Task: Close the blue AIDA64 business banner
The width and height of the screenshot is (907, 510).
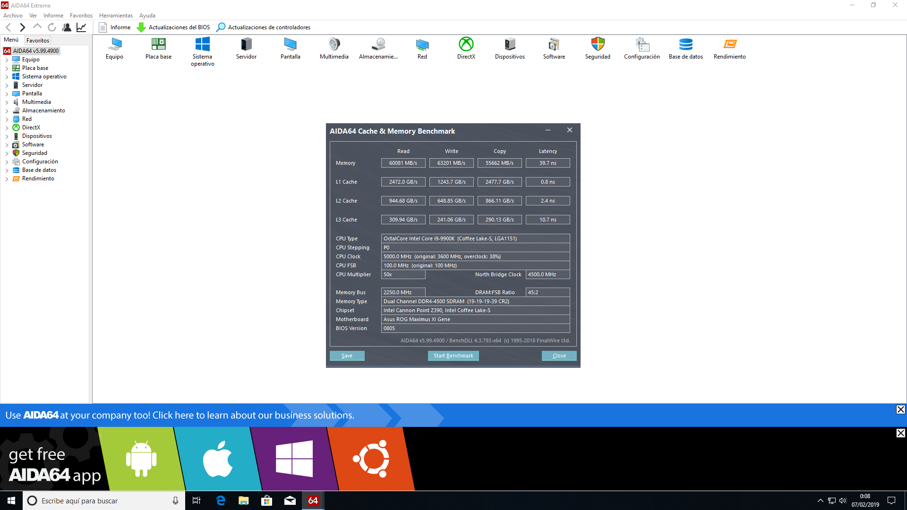Action: [900, 409]
